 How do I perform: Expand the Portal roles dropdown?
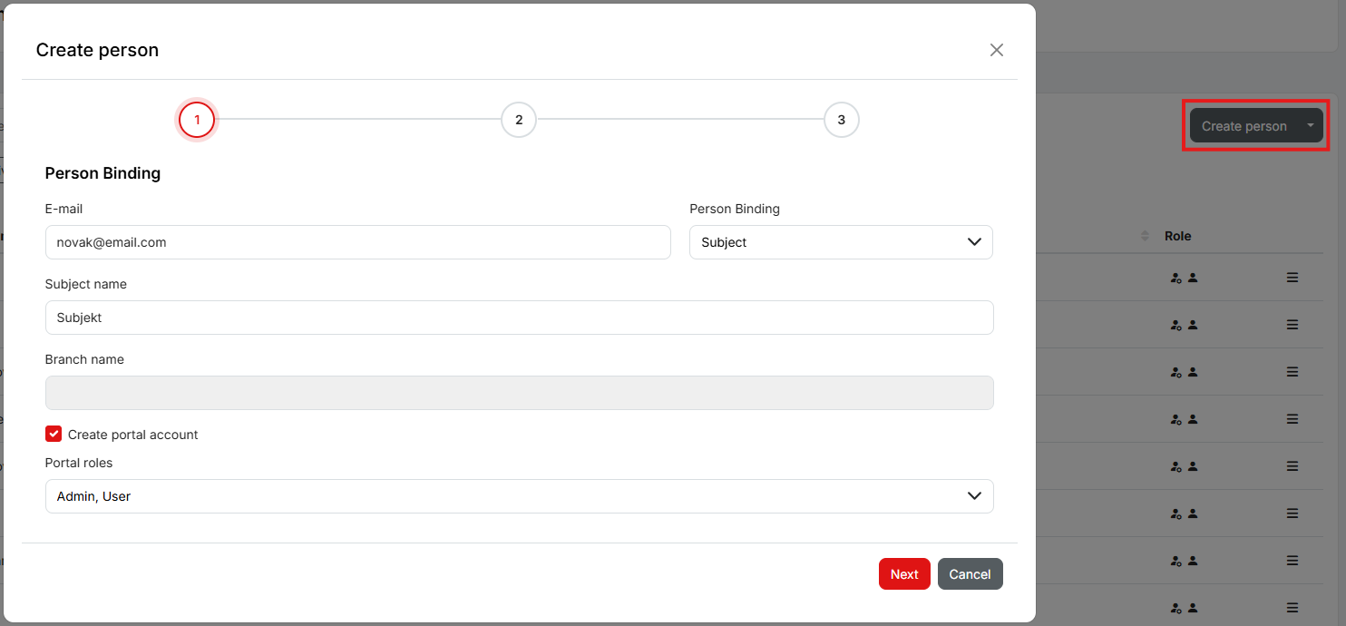pyautogui.click(x=519, y=496)
